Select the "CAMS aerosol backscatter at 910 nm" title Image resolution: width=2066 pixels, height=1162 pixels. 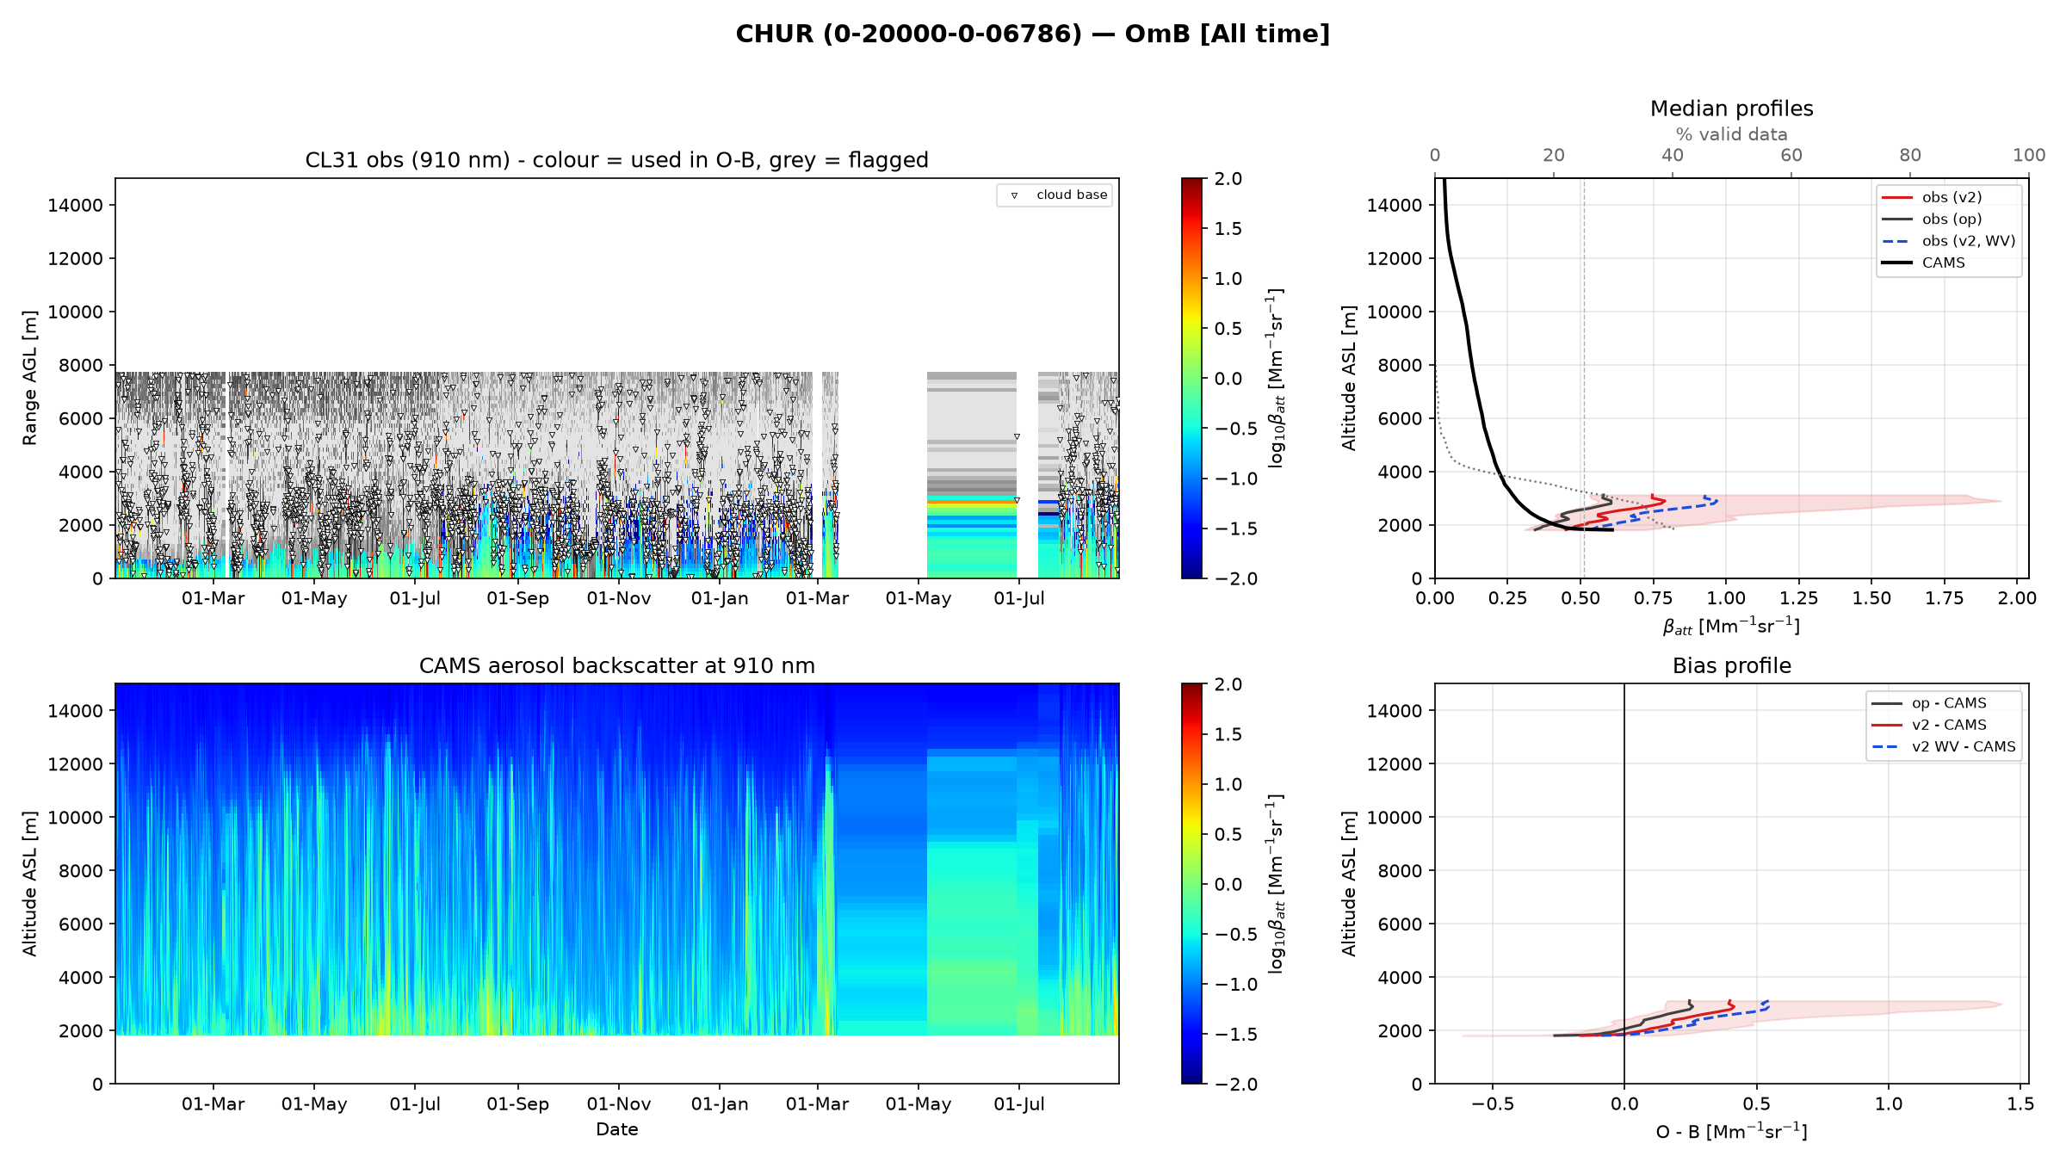coord(616,665)
